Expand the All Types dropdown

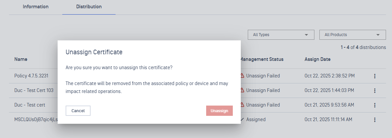pos(281,35)
